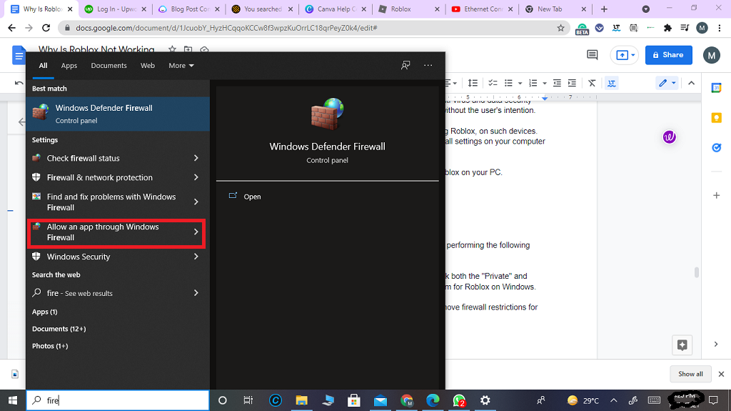Viewport: 731px width, 411px height.
Task: Apply bulleted list formatting
Action: 508,83
